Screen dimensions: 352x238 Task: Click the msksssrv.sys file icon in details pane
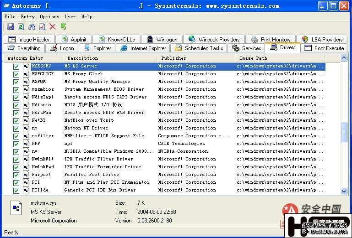coord(16,208)
